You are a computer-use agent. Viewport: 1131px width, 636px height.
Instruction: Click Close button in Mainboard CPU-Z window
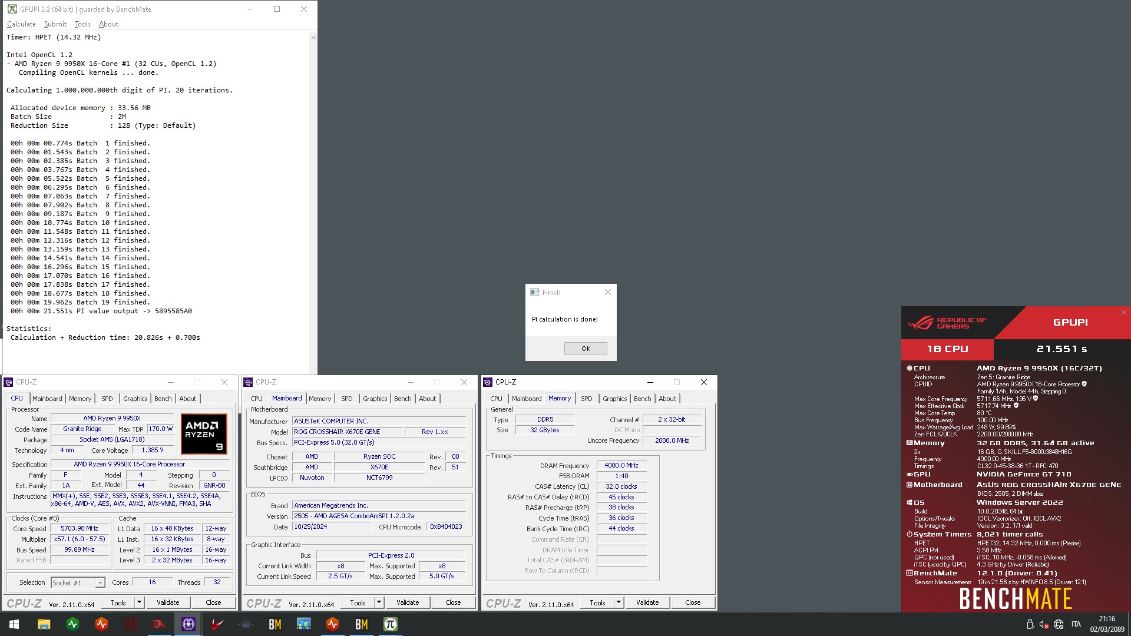(453, 602)
